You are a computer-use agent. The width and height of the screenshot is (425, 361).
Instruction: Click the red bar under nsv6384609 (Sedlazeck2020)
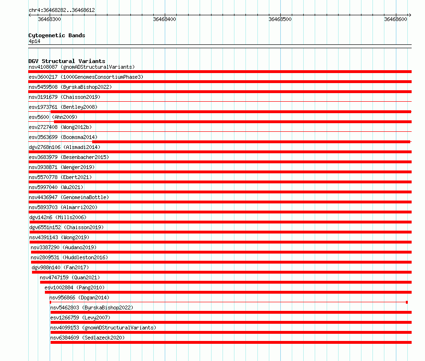[231, 342]
